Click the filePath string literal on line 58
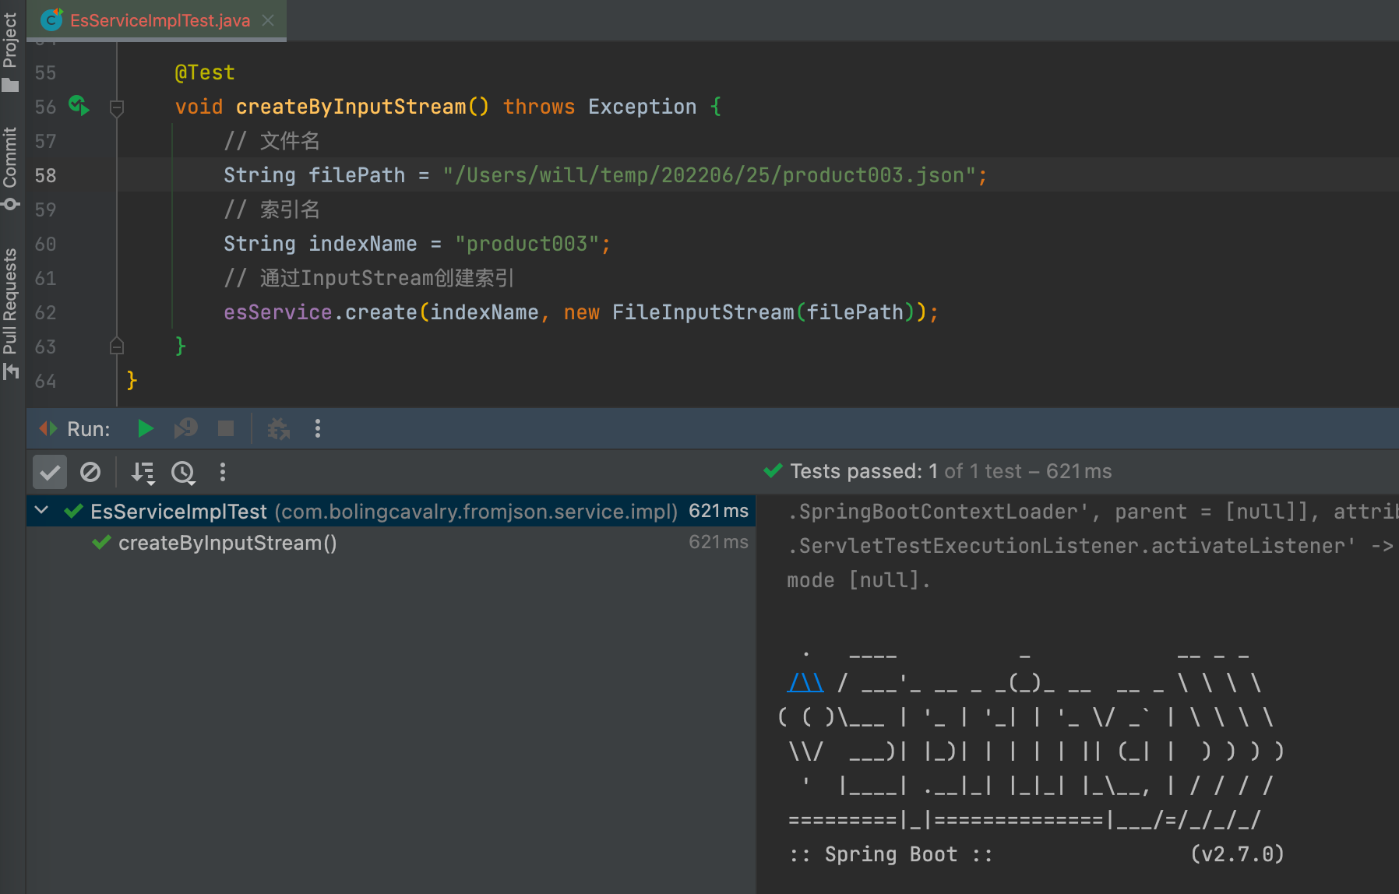The image size is (1399, 894). (710, 175)
